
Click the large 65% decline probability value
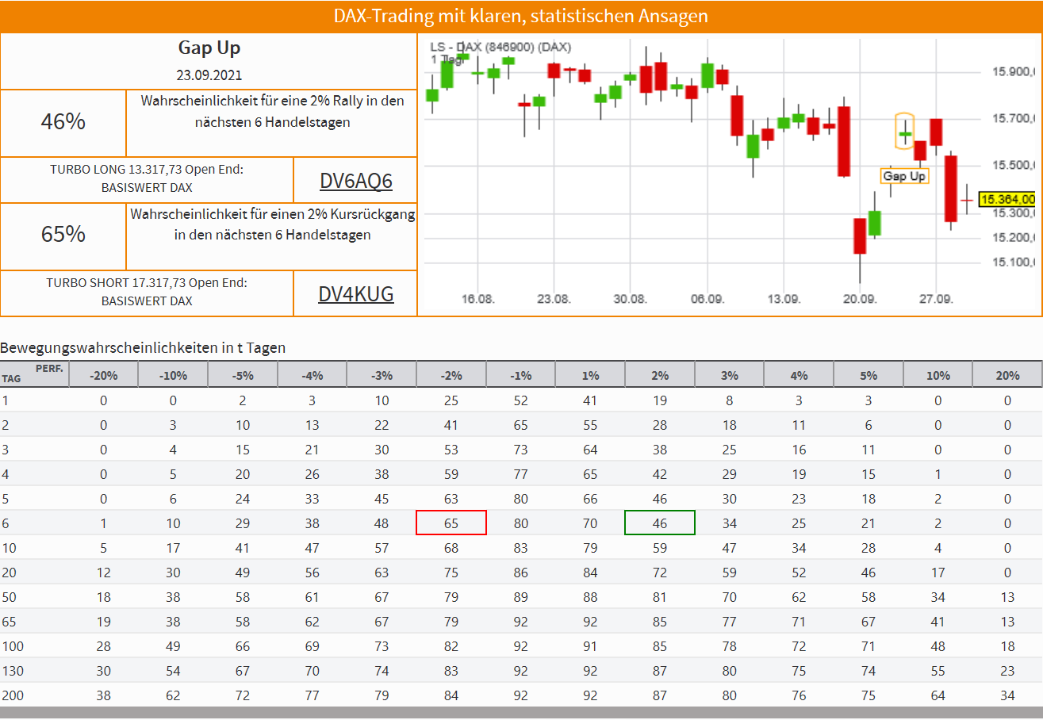[x=63, y=235]
